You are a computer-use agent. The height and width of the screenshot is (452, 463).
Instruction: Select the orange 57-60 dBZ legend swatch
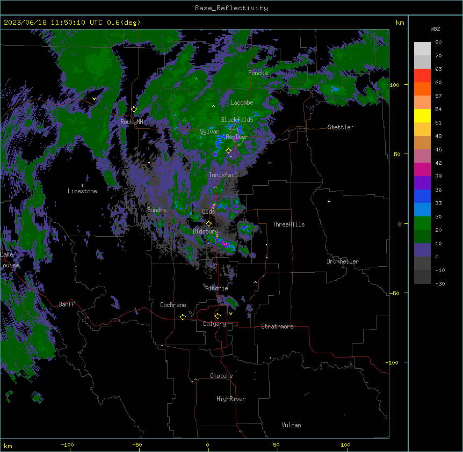coord(422,89)
